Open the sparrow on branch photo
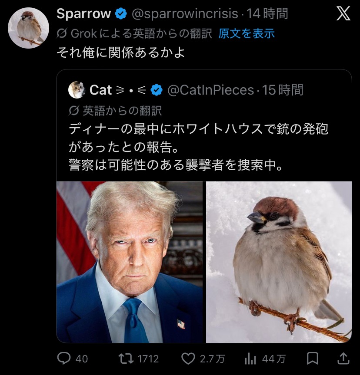 279,262
